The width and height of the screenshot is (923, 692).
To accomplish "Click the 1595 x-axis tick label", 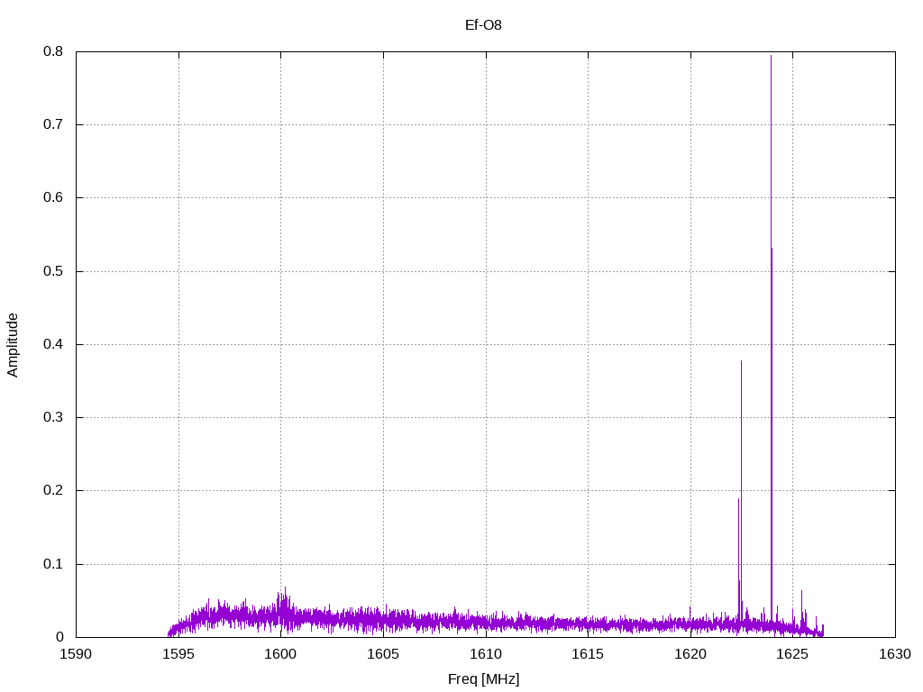I will coord(178,654).
